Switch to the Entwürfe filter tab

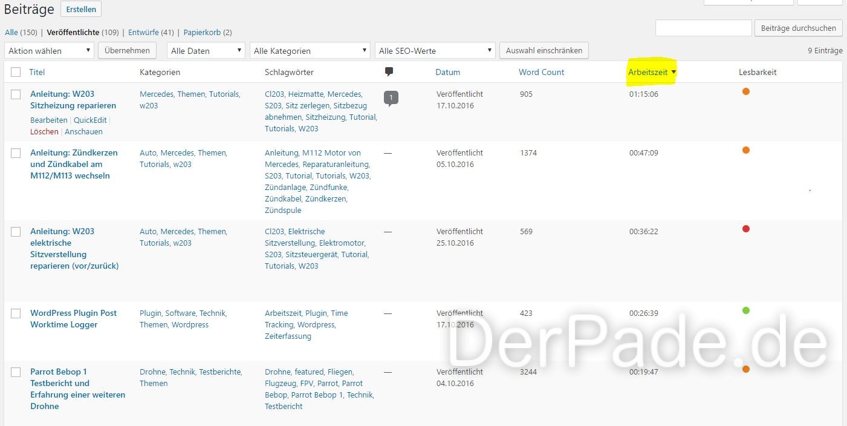click(x=143, y=32)
